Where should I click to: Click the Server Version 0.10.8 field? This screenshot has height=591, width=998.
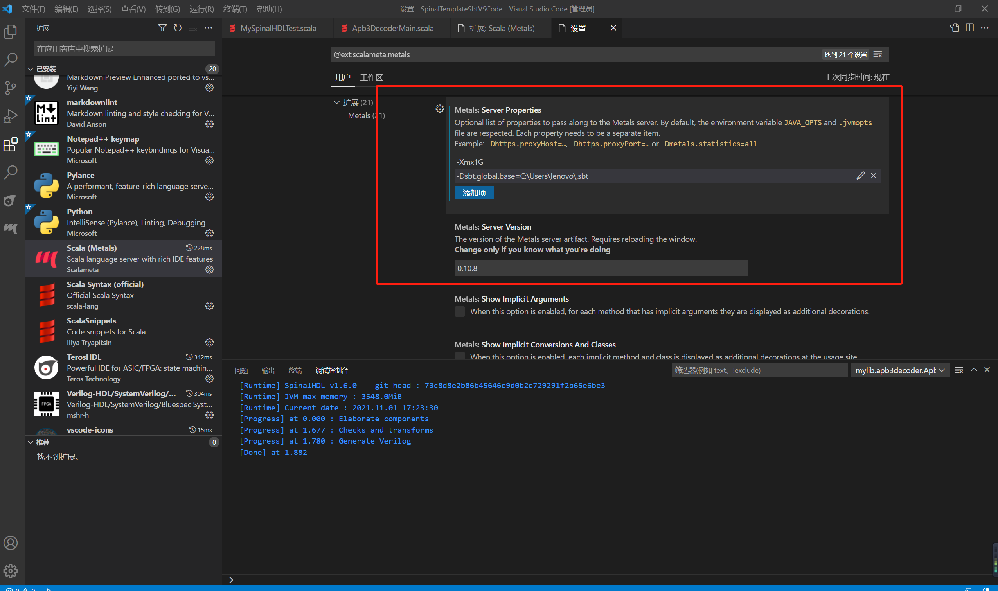pyautogui.click(x=601, y=268)
